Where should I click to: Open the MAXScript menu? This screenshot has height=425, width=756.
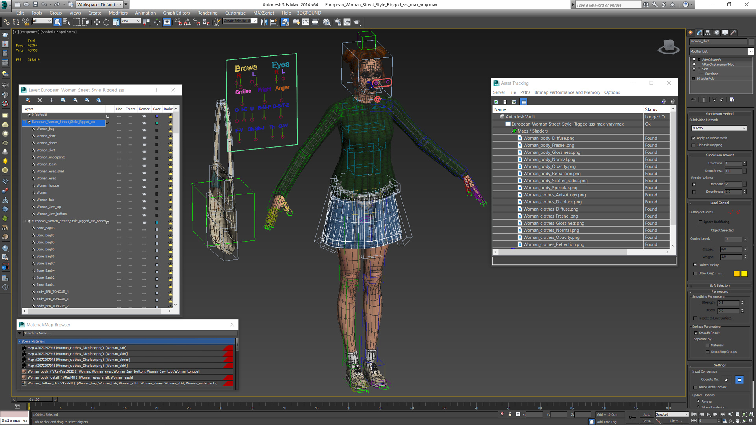coord(263,13)
